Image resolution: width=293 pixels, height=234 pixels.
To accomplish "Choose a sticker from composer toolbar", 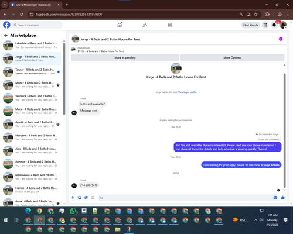I will (86, 198).
